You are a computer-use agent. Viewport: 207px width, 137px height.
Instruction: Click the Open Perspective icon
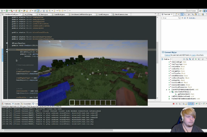click(200, 11)
